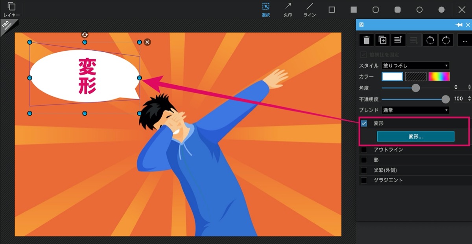Click the 変形... button
This screenshot has height=244, width=472.
click(x=416, y=136)
